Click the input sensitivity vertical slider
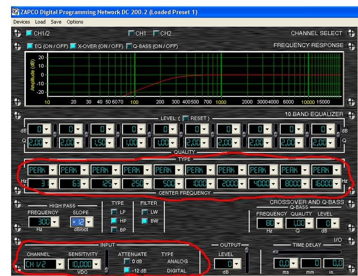Viewport: 358px width, 276px height. tap(107, 261)
